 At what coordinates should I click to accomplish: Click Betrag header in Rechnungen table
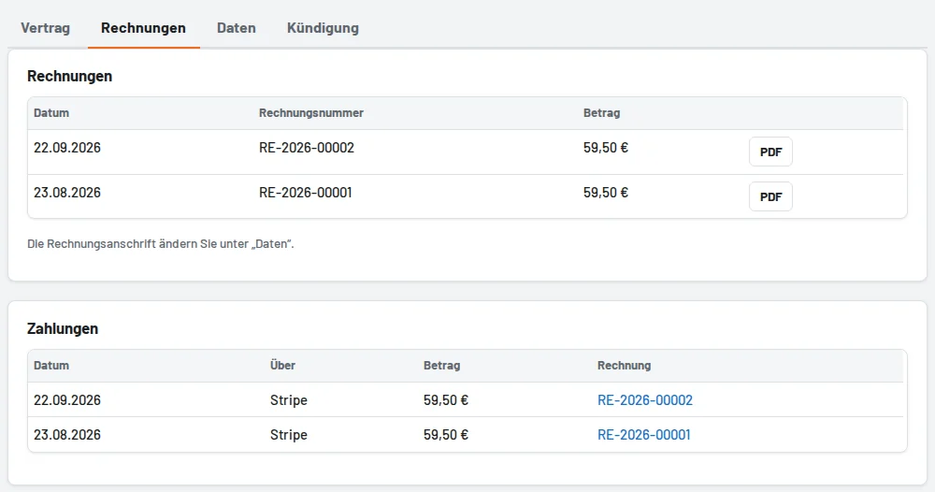(601, 113)
